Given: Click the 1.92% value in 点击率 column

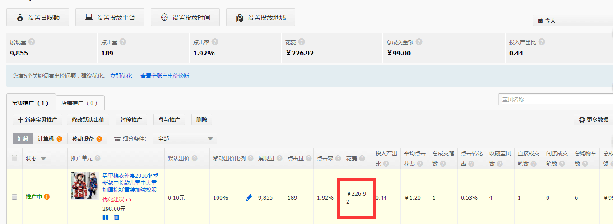Looking at the screenshot, I should (325, 197).
